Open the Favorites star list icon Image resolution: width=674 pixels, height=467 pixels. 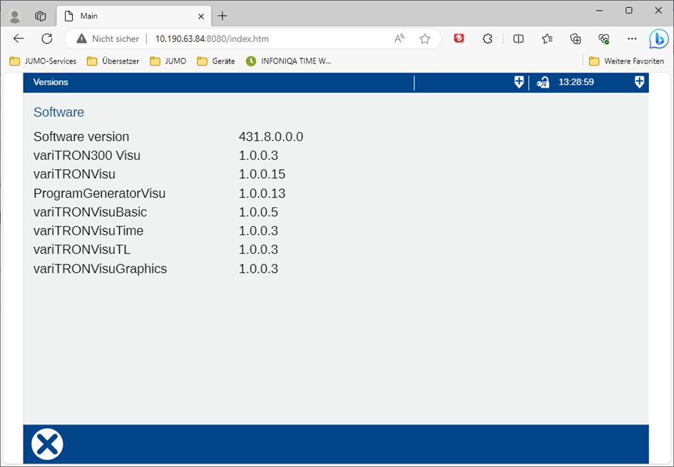pos(547,39)
